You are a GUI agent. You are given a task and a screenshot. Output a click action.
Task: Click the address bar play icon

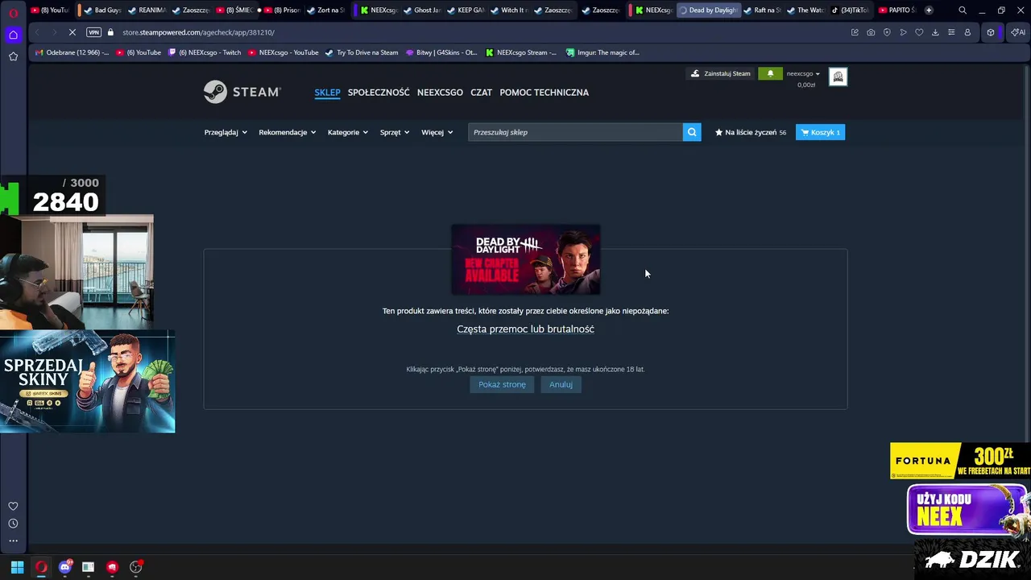[x=903, y=32]
